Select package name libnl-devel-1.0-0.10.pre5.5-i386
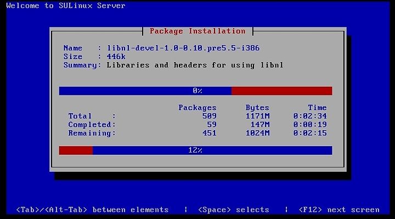 (x=183, y=48)
